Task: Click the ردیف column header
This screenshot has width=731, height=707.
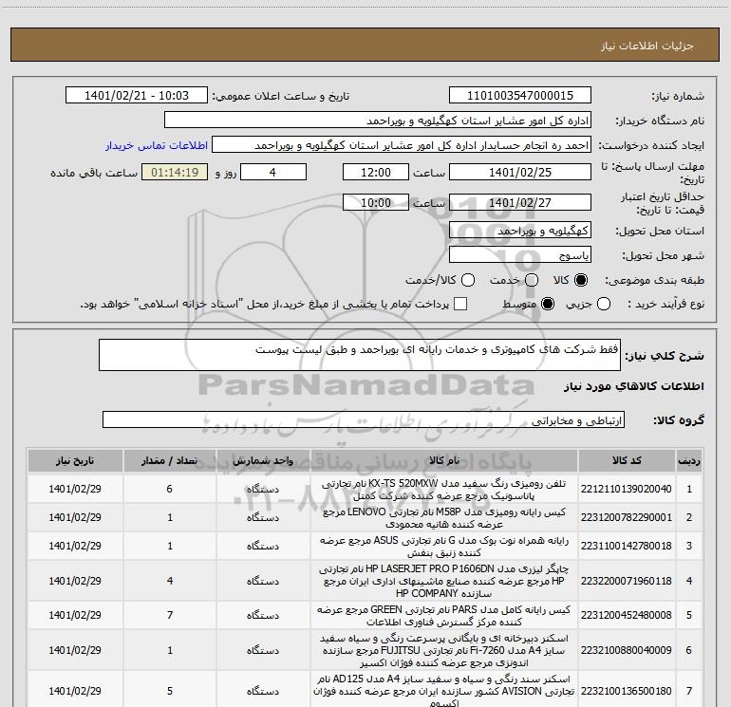Action: pyautogui.click(x=689, y=460)
